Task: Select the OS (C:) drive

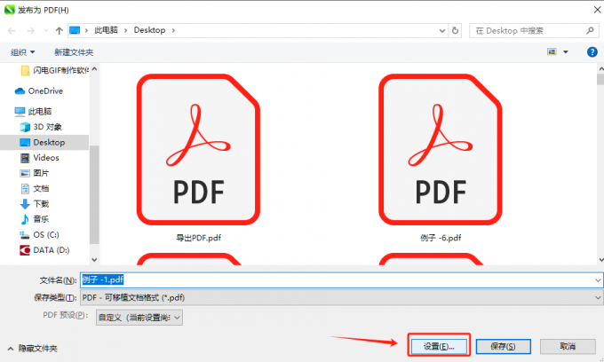Action: pyautogui.click(x=39, y=234)
